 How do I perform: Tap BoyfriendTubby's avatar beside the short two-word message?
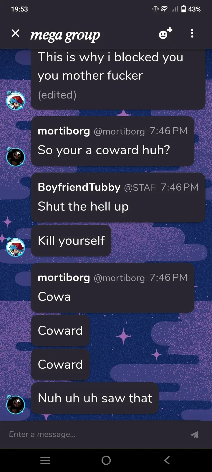15,247
